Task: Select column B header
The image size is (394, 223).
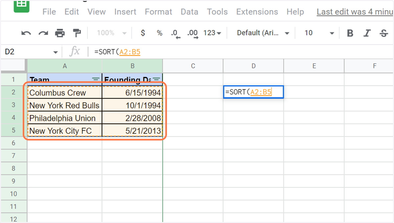Action: click(132, 66)
